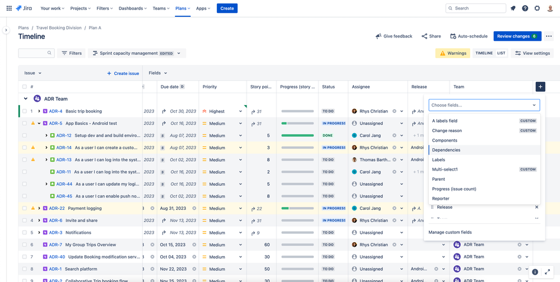Click the ADR-12 progress bar

298,135
